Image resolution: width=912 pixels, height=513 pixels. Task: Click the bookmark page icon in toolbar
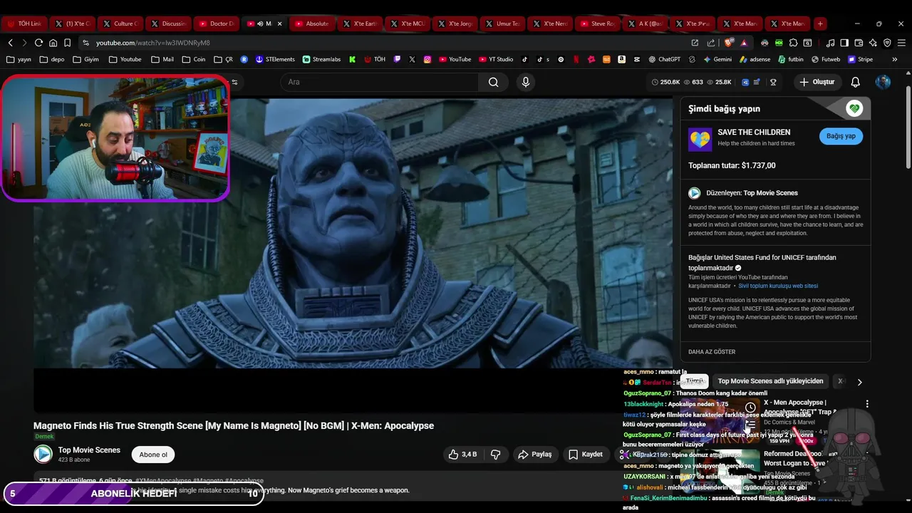click(x=67, y=43)
